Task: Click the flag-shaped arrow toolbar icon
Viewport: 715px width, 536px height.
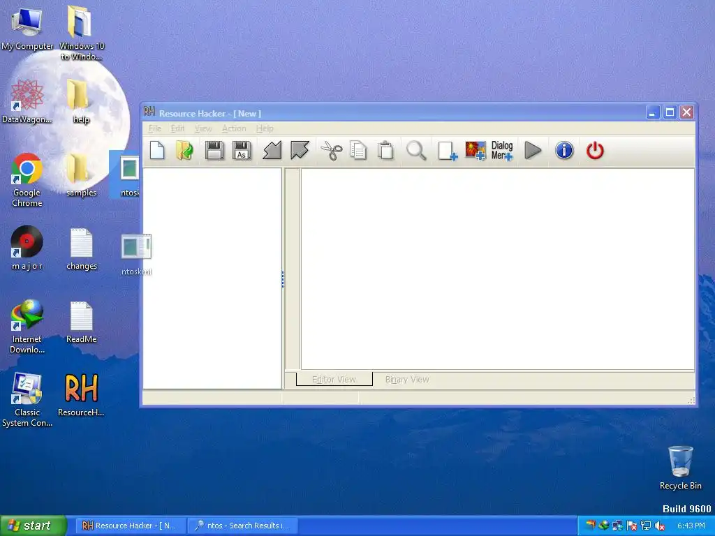Action: coord(300,151)
